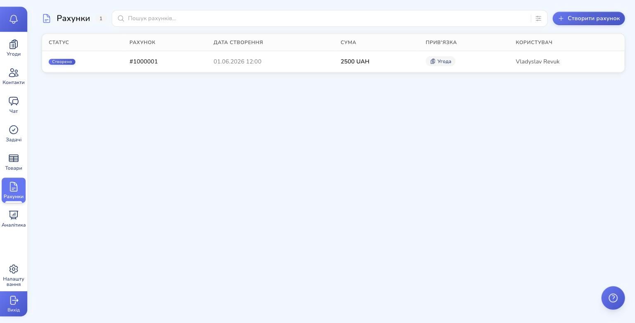Select the Рахунки section in sidebar

(x=14, y=190)
